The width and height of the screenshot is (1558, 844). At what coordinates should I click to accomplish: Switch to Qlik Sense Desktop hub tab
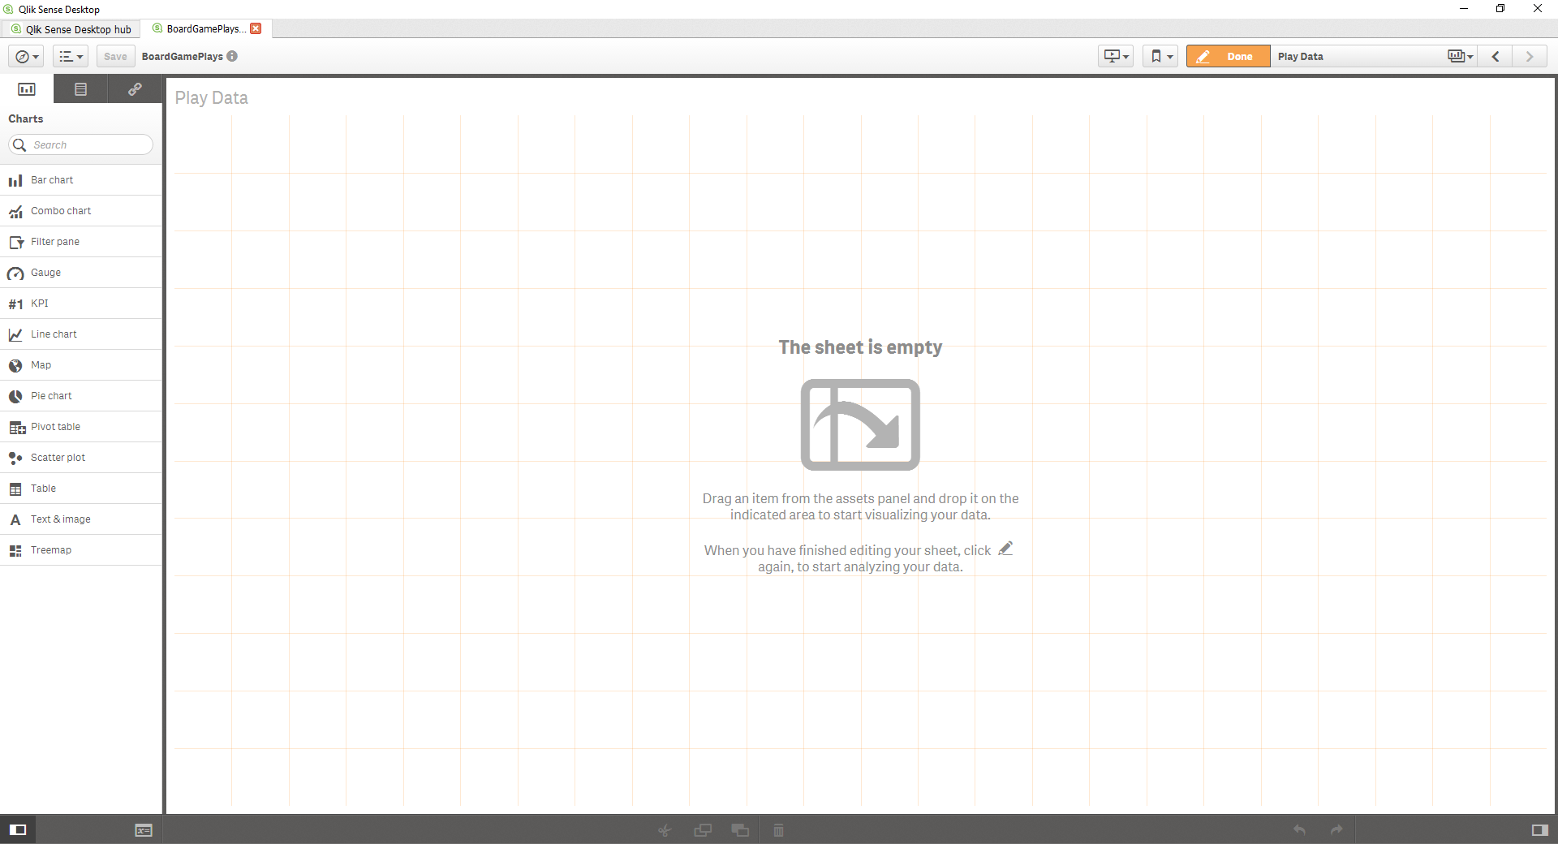pos(71,29)
